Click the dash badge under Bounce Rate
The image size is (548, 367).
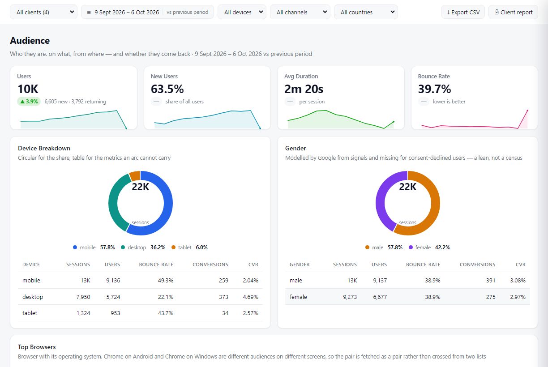pyautogui.click(x=424, y=102)
